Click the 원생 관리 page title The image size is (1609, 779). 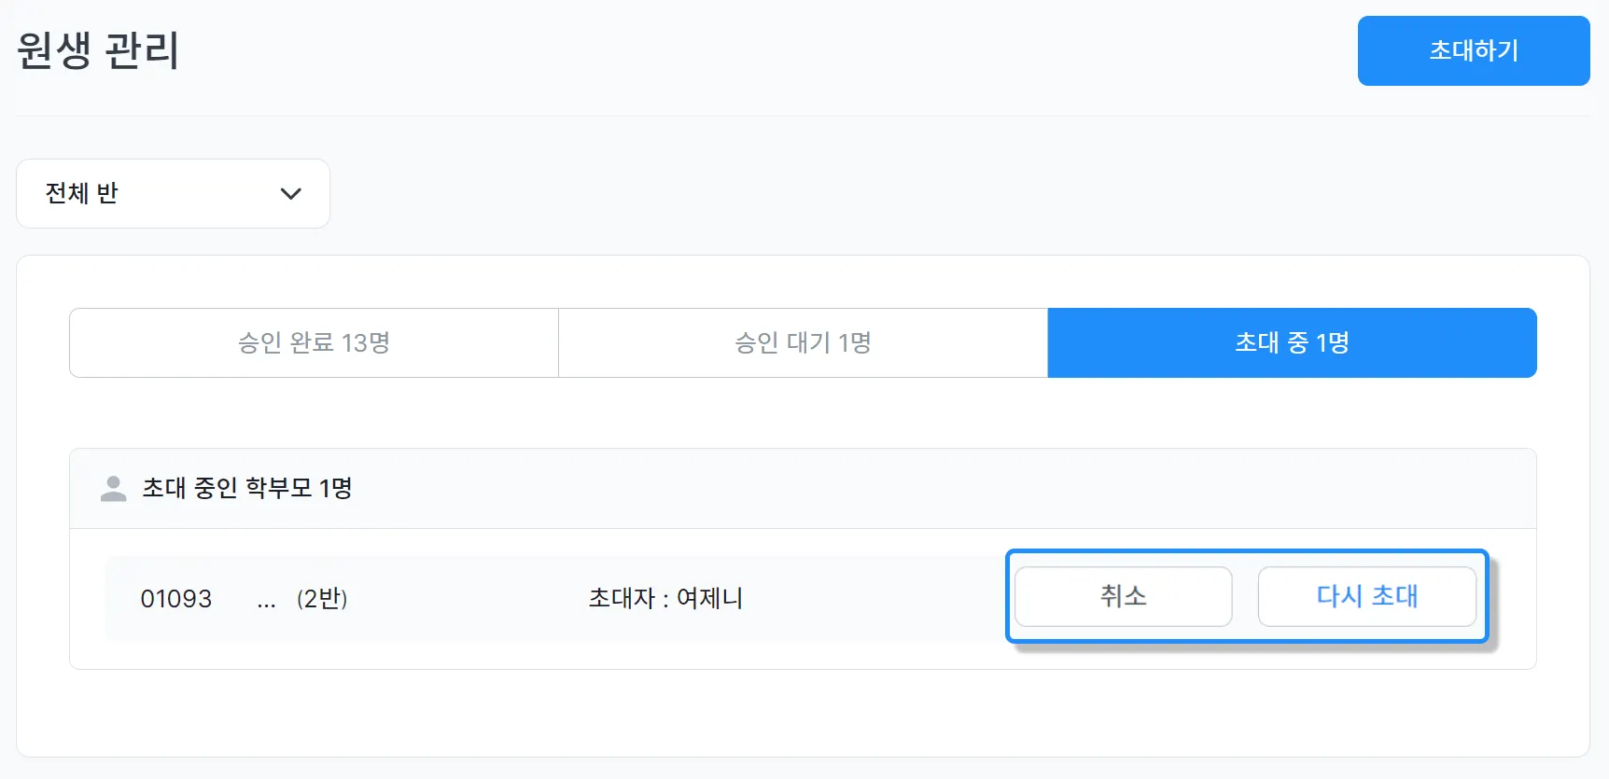click(x=97, y=50)
